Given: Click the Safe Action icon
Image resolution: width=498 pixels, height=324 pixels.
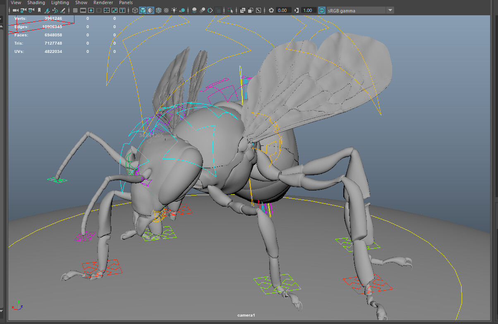Looking at the screenshot, I should point(115,10).
